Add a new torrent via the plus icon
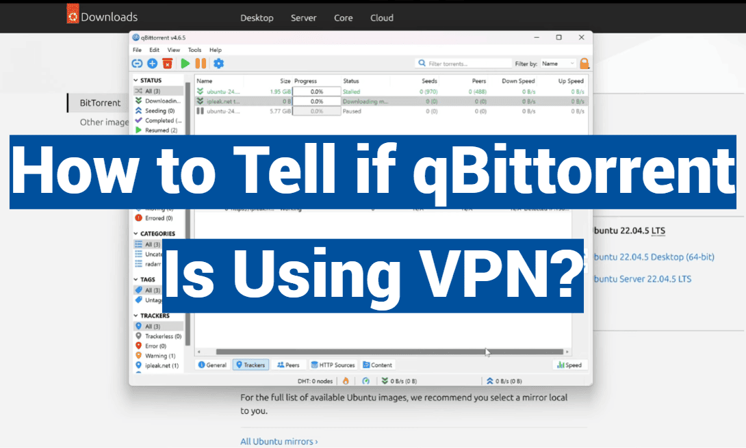The width and height of the screenshot is (746, 448). 151,63
